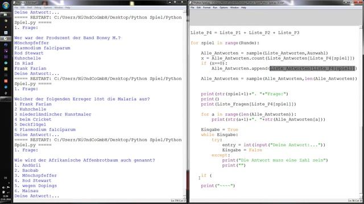Click 'Welcher der folgenden Erreger' question line

pos(82,99)
